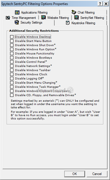Toggle Disable Windows Clipboard checkbox
Viewport: 110px width, 180px height.
click(12, 91)
